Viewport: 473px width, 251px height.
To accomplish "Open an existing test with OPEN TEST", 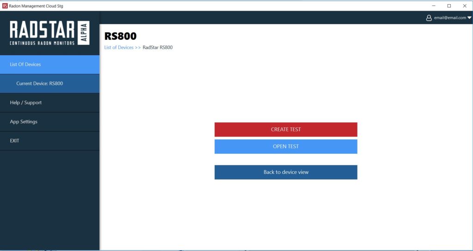I will click(x=285, y=146).
